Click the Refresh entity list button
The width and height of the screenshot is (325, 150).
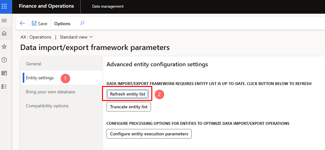tap(127, 94)
